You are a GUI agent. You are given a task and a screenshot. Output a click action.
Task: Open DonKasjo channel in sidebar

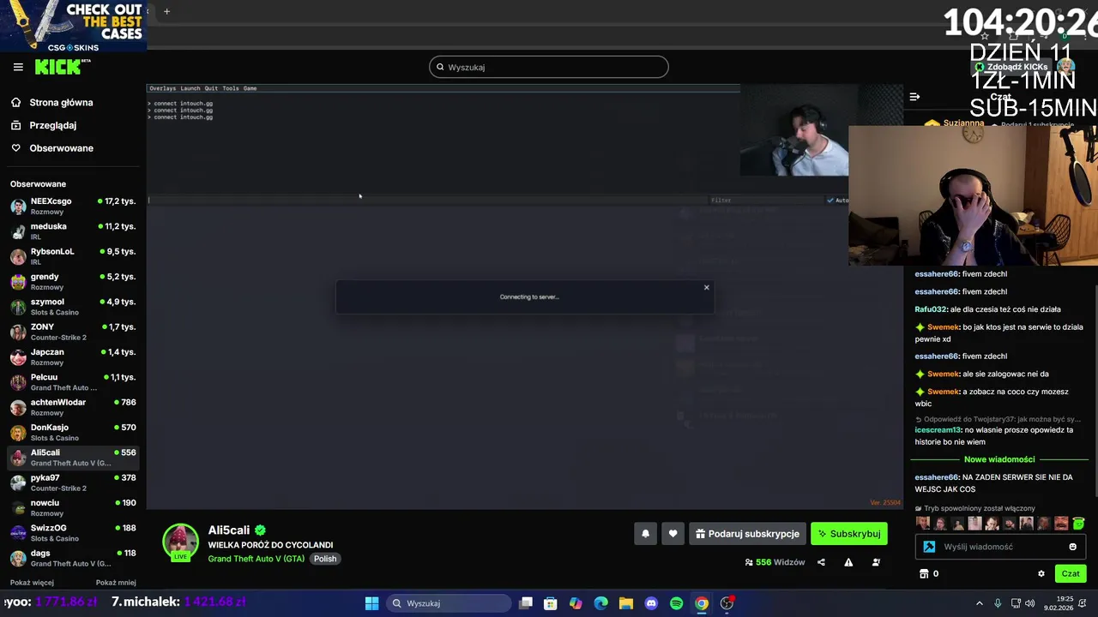[x=73, y=433]
